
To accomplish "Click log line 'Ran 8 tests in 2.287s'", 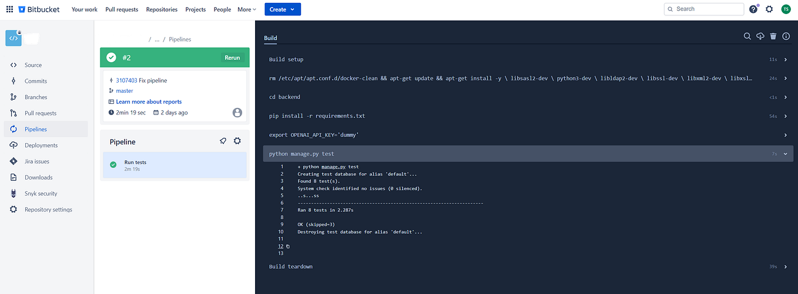I will click(325, 210).
